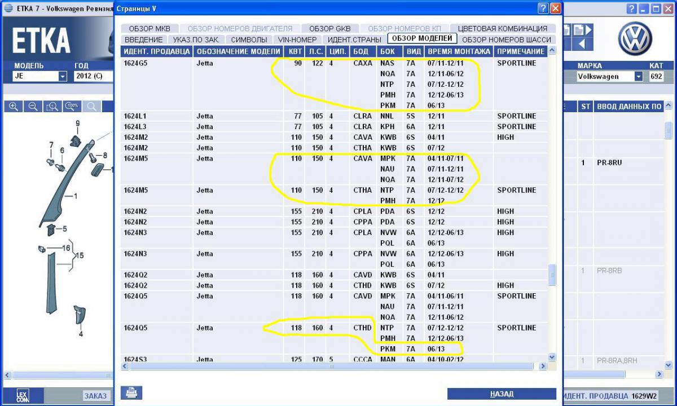The image size is (677, 406).
Task: Go to the previous page arrow icon
Action: (x=583, y=44)
